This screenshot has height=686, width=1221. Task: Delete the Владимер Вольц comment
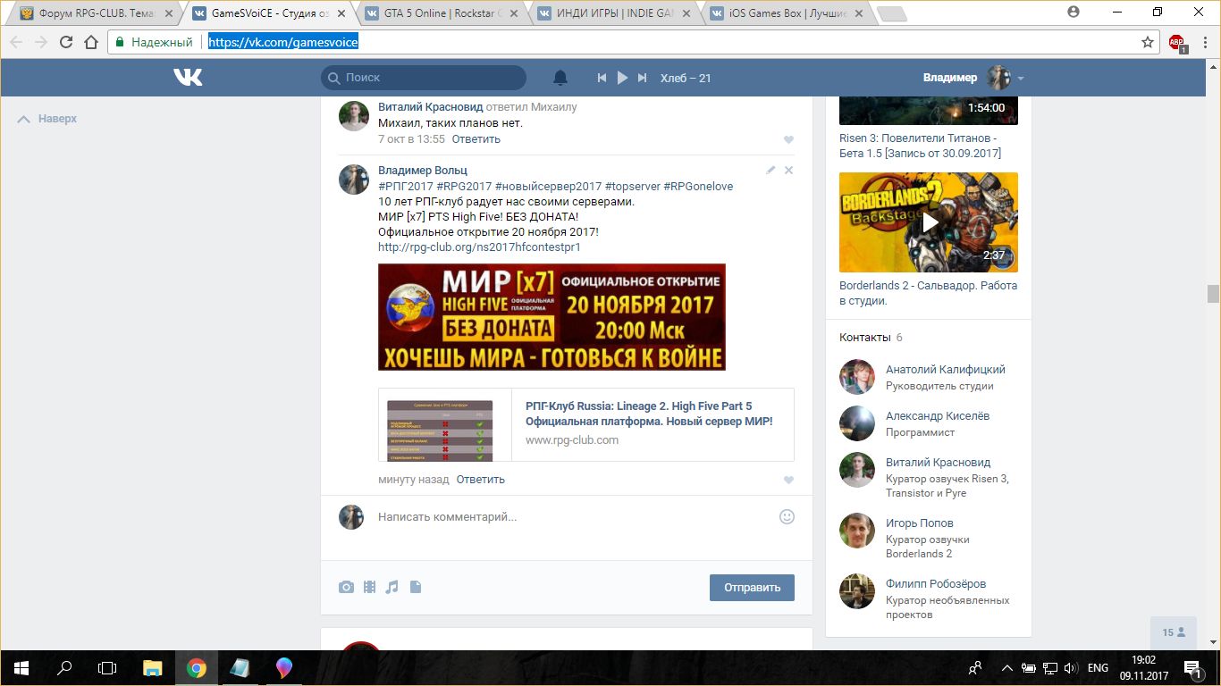click(788, 170)
